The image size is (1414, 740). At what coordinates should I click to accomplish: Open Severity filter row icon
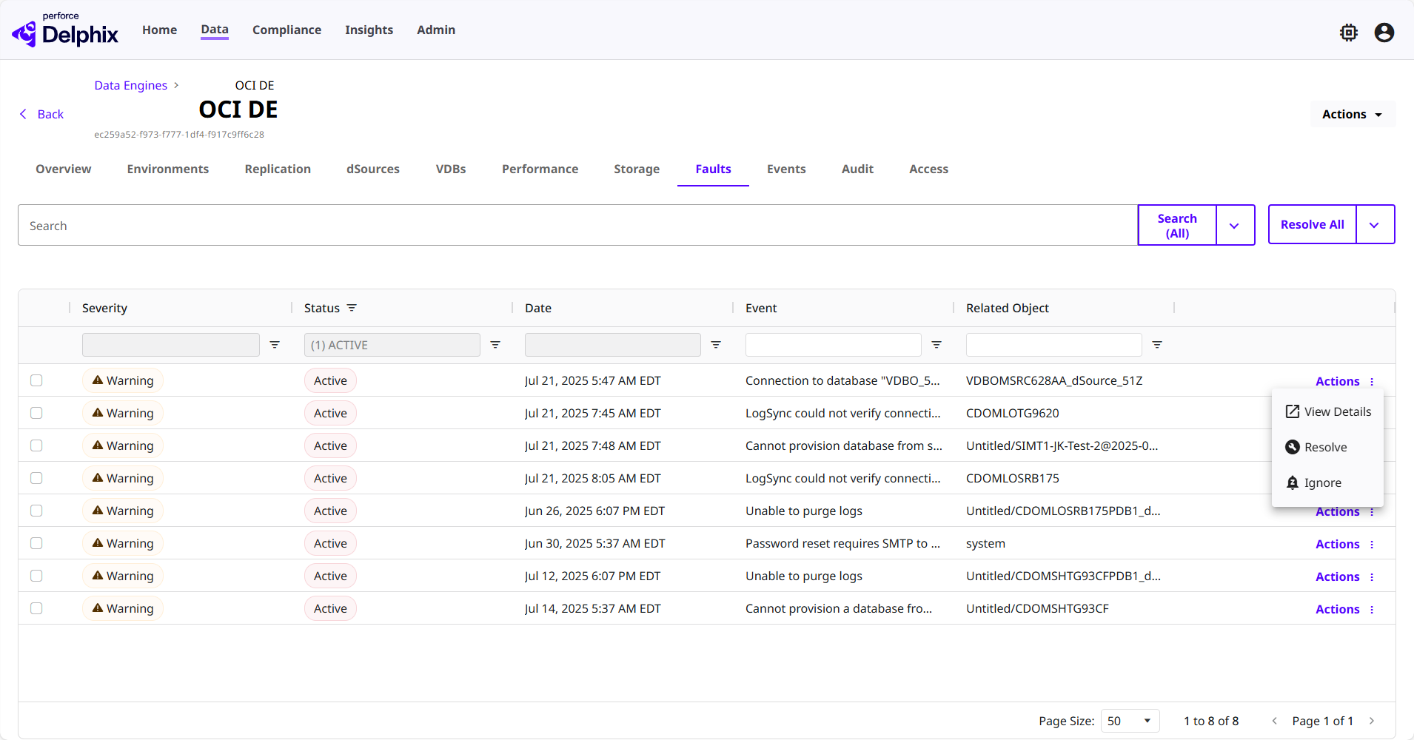[x=275, y=345]
